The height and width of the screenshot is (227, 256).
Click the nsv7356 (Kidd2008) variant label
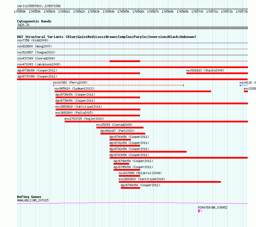tap(33, 40)
